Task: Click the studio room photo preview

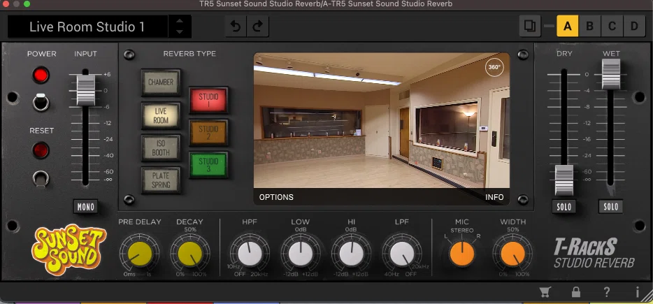Action: point(382,121)
